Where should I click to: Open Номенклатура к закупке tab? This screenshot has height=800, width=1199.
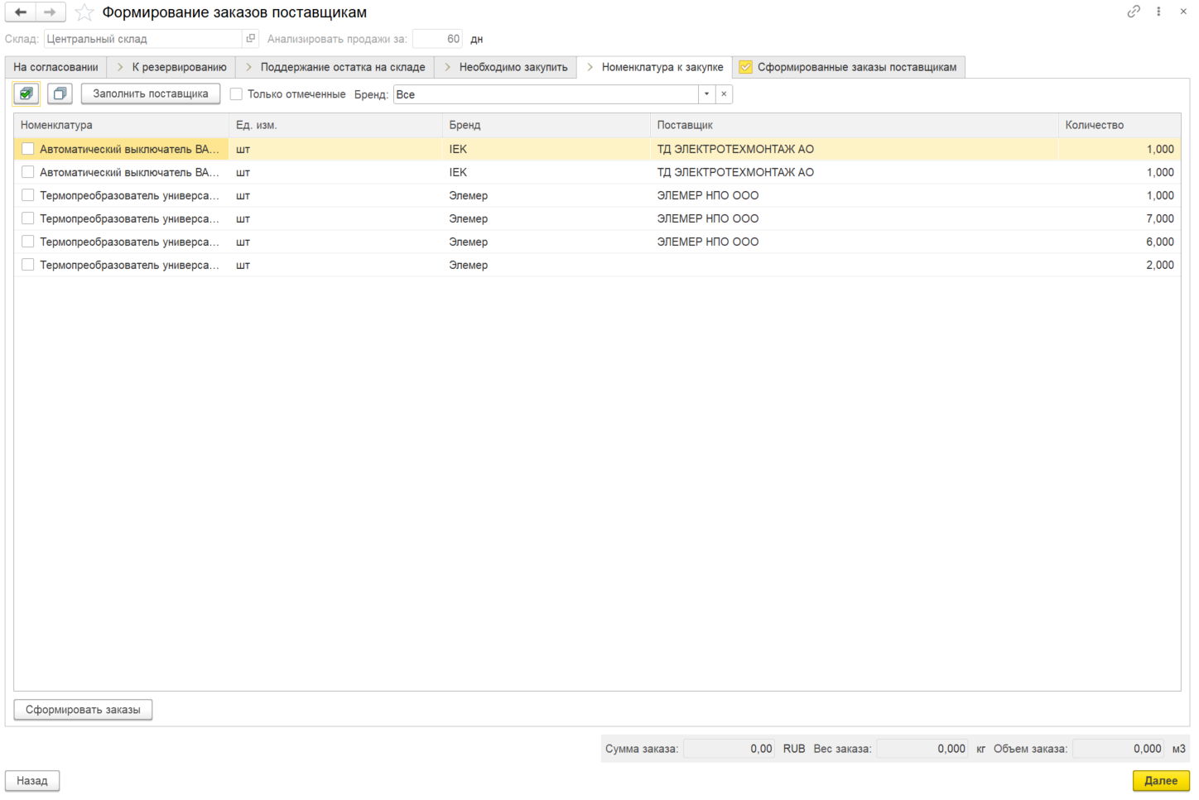[655, 67]
